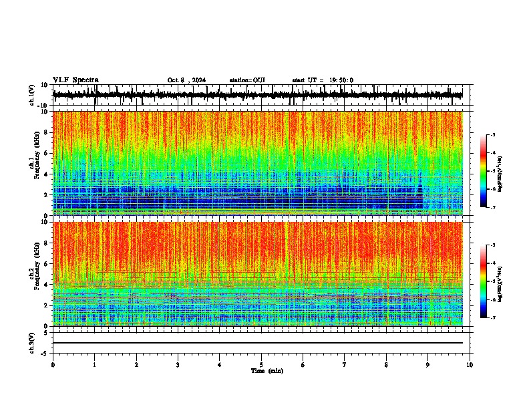
Task: Click the "ch.1(V)" waveform axis label
Action: pyautogui.click(x=32, y=95)
